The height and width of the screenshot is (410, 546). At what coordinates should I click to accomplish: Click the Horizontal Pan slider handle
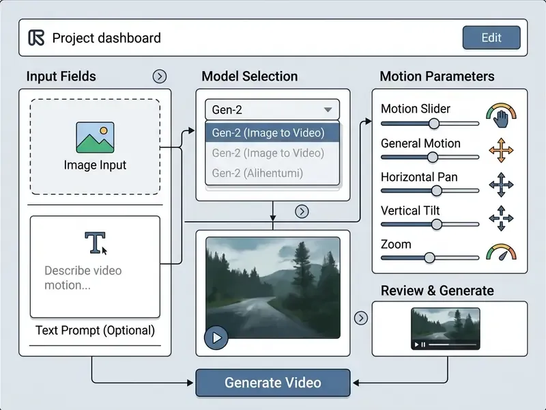coord(437,191)
